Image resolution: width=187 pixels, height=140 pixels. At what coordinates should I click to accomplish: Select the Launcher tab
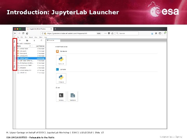point(53,40)
